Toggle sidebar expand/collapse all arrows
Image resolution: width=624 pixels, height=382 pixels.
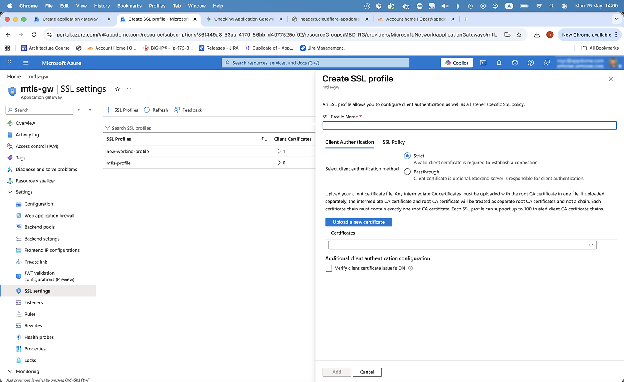79,110
